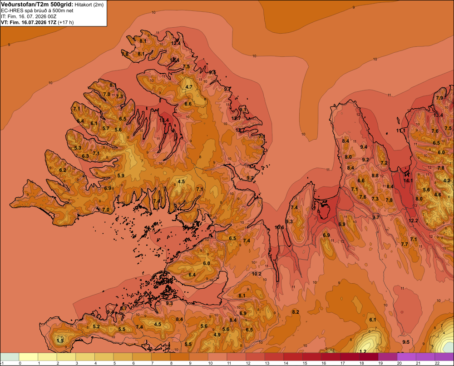The width and height of the screenshot is (454, 366).
Task: Click the legend color between 6 and 7
Action: tap(142, 357)
